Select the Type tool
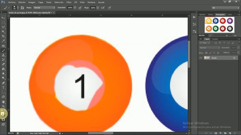Screen dimensions: 241x135 point(3,88)
